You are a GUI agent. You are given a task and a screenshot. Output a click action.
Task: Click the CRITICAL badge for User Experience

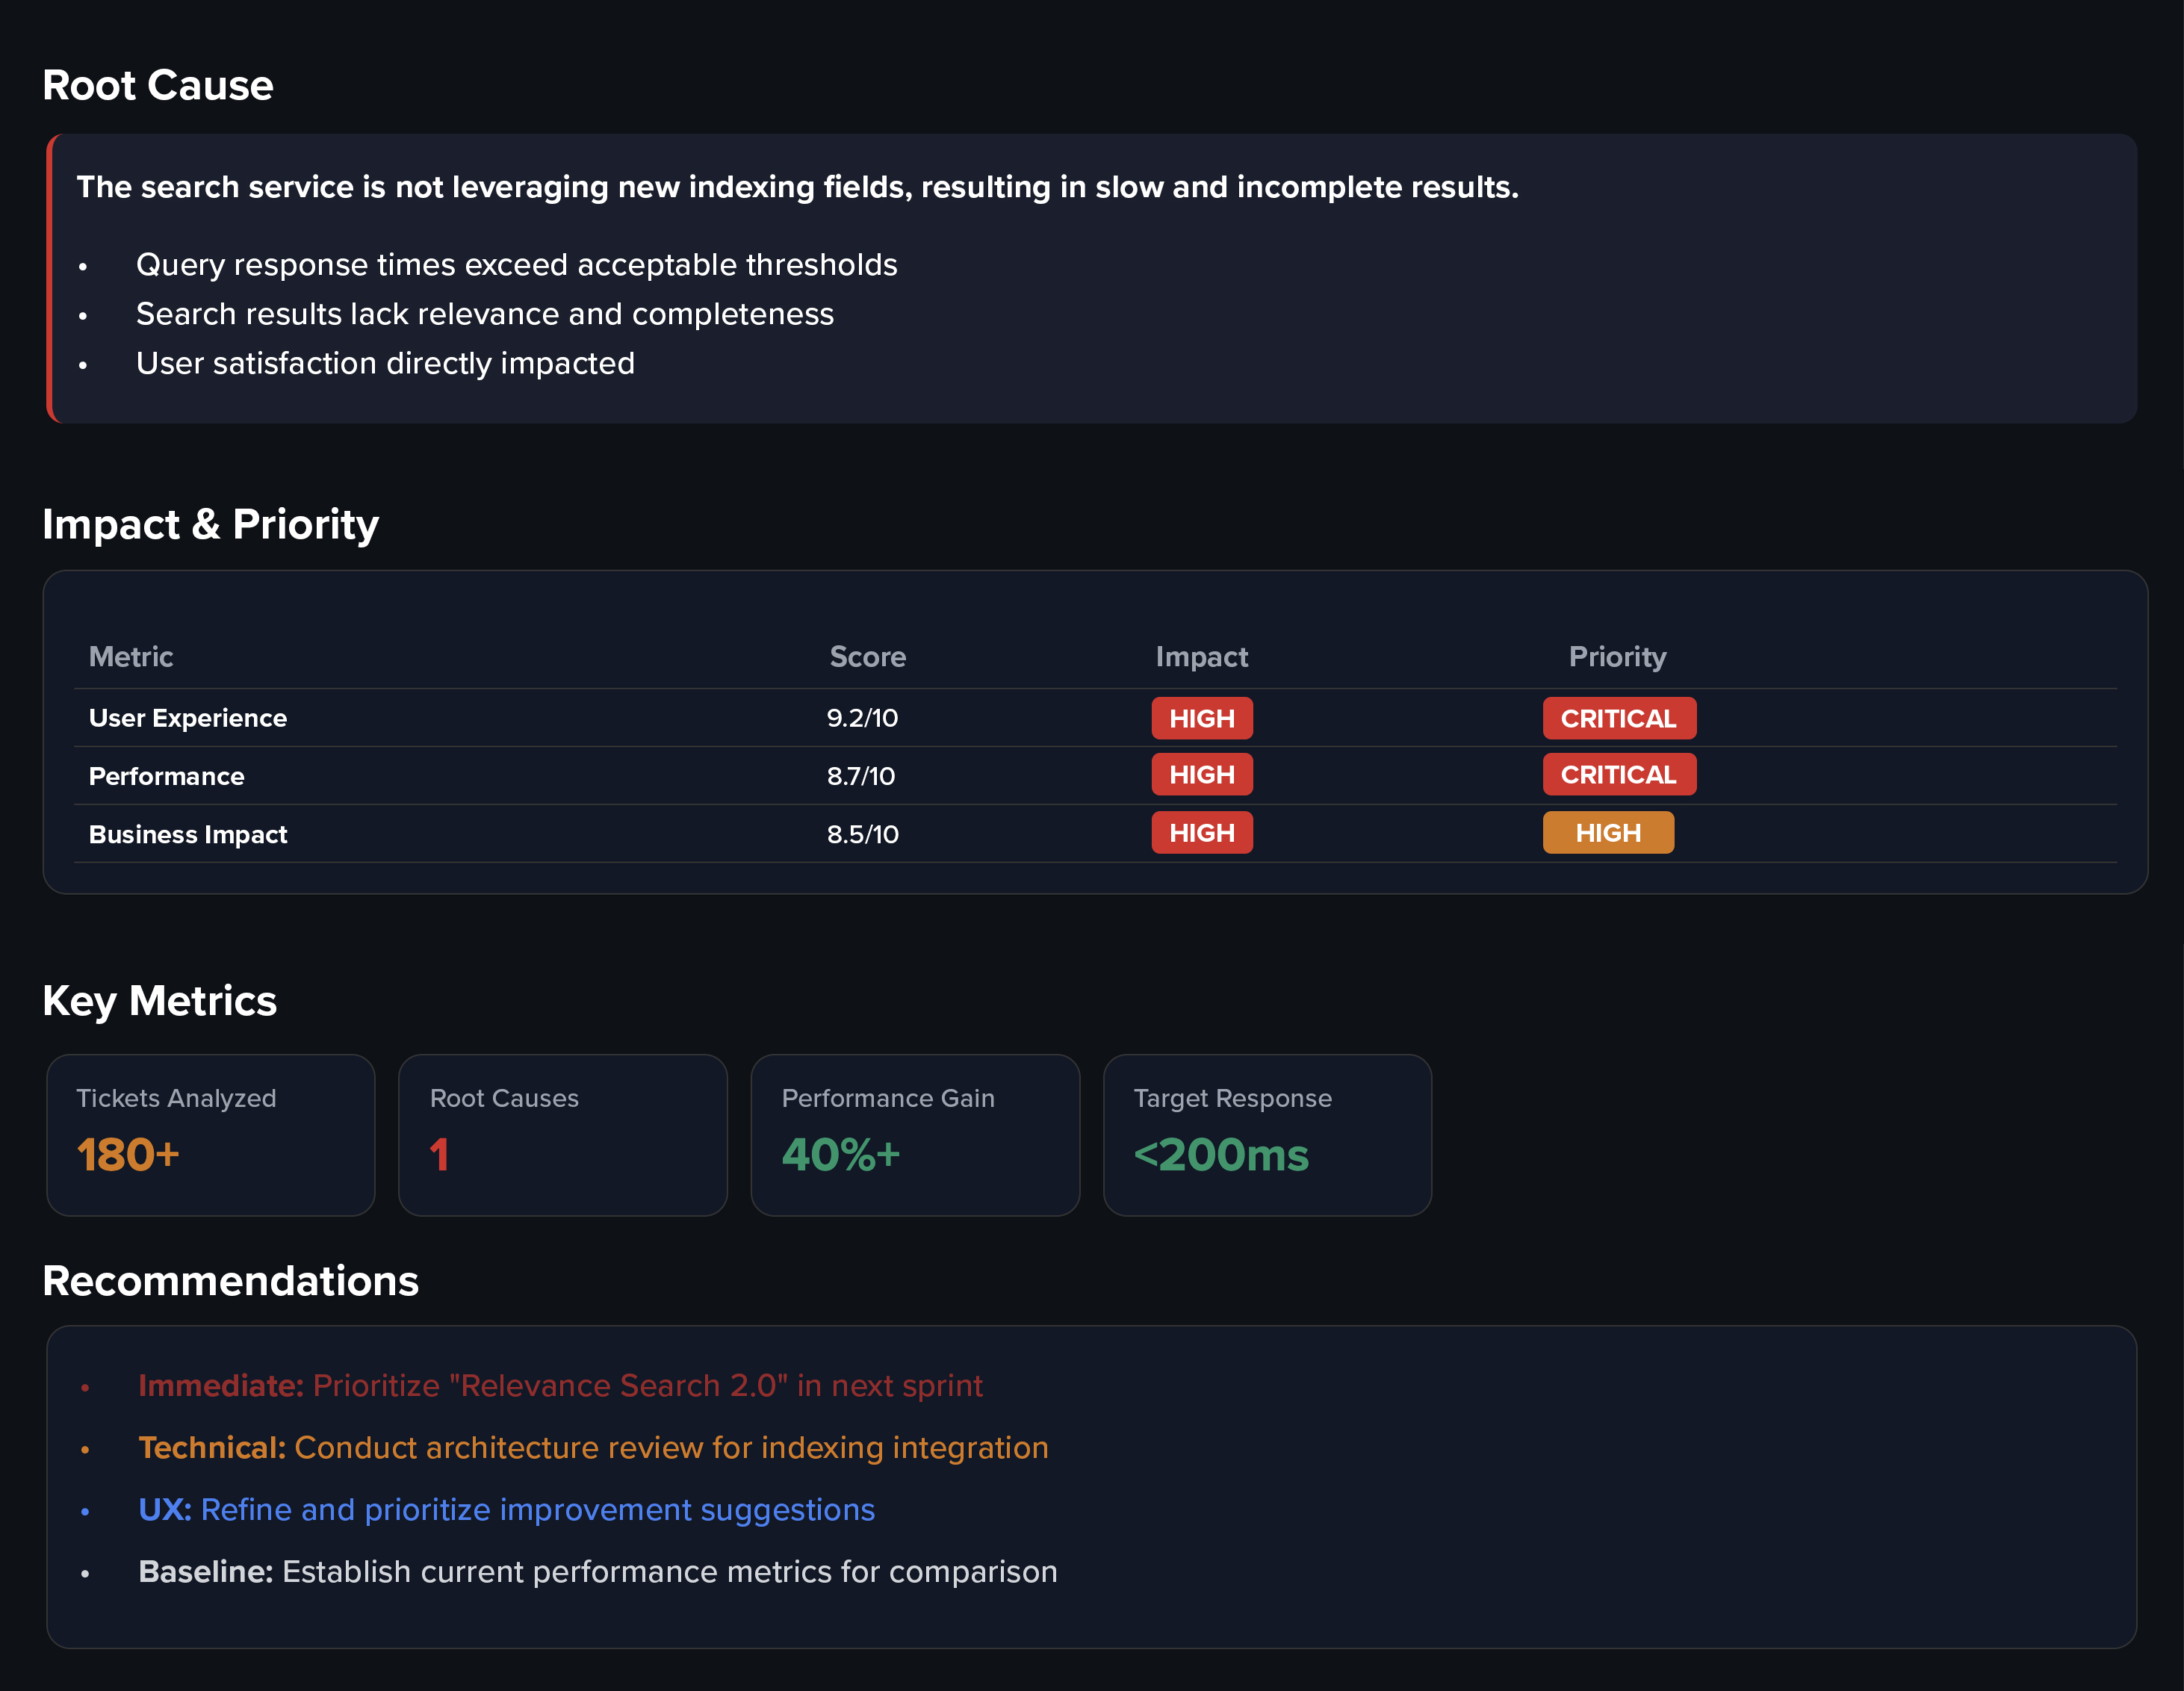click(1618, 718)
